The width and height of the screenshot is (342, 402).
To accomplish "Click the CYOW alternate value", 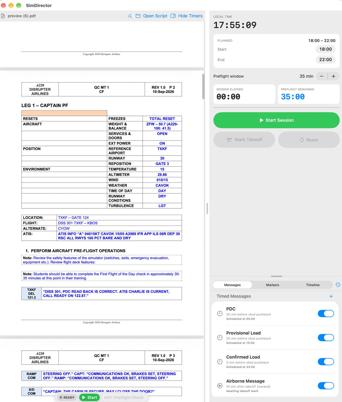I will coord(64,228).
